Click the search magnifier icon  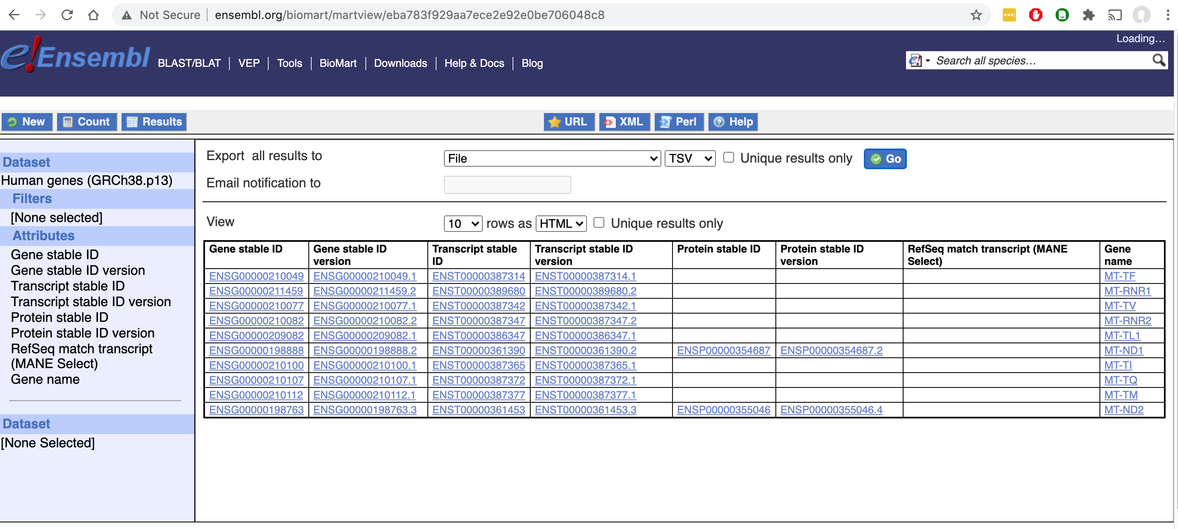(x=1158, y=60)
